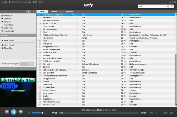Open the Hilfe menu
The image size is (177, 117).
click(x=41, y=2)
